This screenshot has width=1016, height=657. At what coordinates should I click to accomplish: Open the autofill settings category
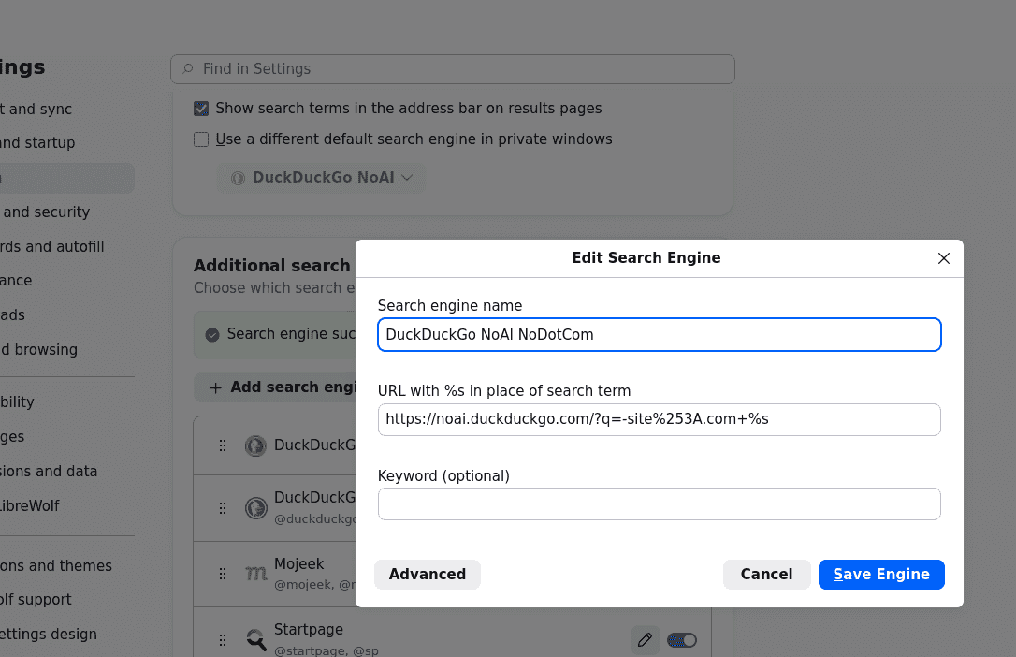tap(51, 246)
